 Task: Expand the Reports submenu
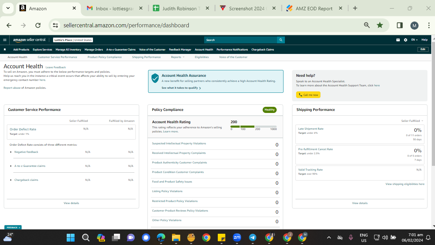(177, 57)
